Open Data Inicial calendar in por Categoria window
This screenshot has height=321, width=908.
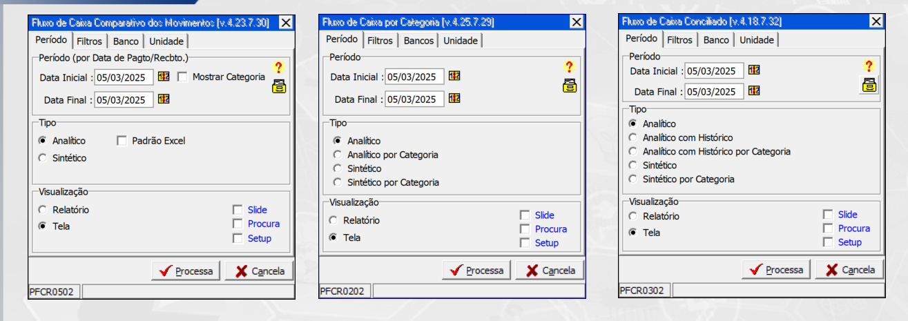click(454, 76)
